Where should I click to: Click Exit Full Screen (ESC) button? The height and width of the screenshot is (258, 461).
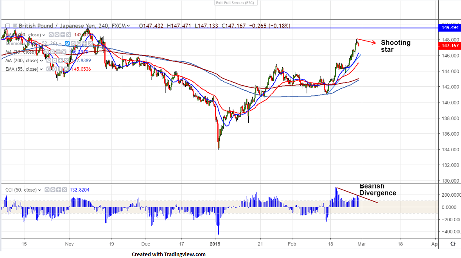[236, 3]
